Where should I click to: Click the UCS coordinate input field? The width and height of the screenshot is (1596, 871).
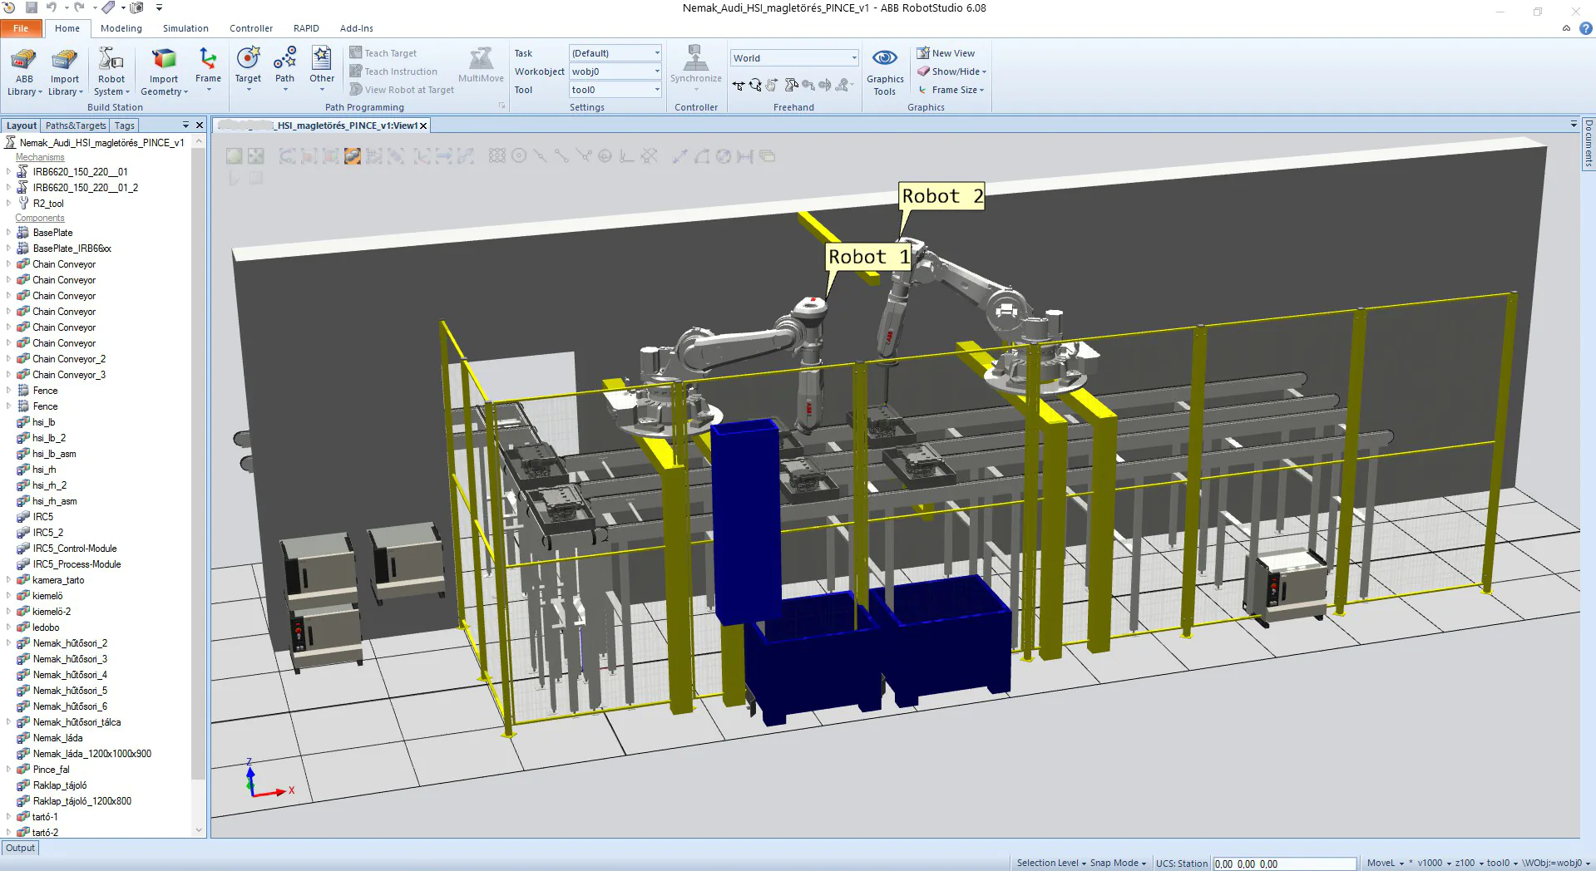point(1284,864)
